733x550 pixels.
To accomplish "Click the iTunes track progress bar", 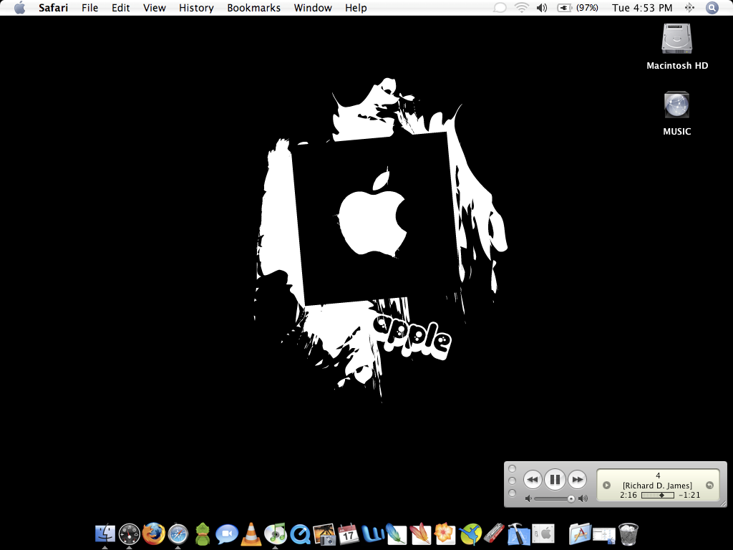I will click(x=658, y=495).
